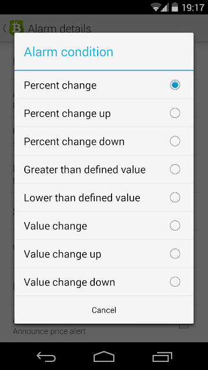Select the Percent change down radio button
The image size is (208, 370).
pos(174,141)
